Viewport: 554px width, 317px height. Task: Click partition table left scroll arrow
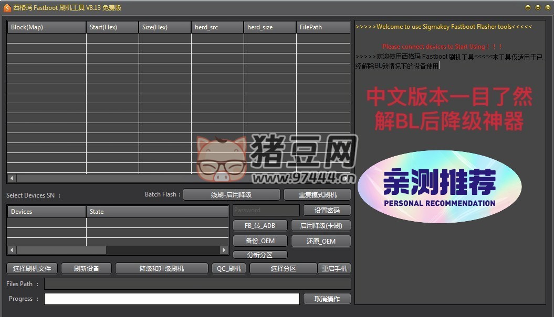click(x=12, y=178)
